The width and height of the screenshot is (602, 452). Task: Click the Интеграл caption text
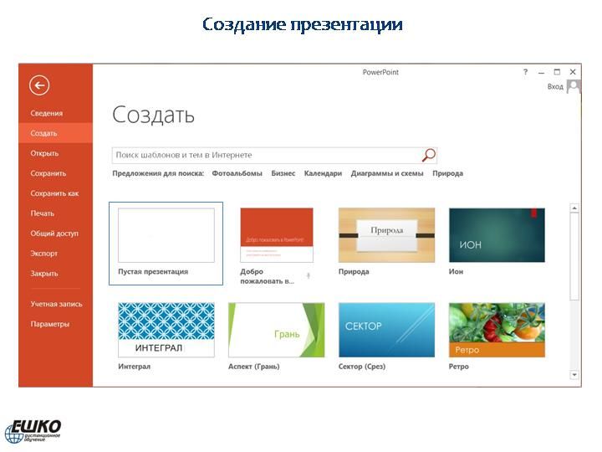click(x=134, y=367)
